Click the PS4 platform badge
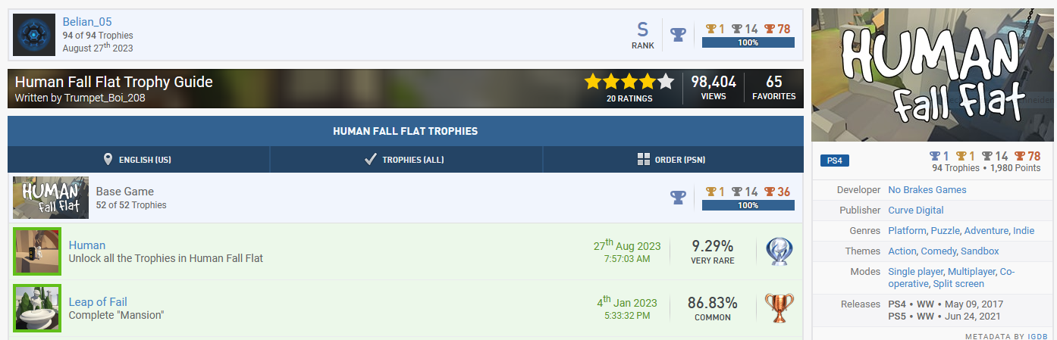The height and width of the screenshot is (340, 1057). point(835,161)
